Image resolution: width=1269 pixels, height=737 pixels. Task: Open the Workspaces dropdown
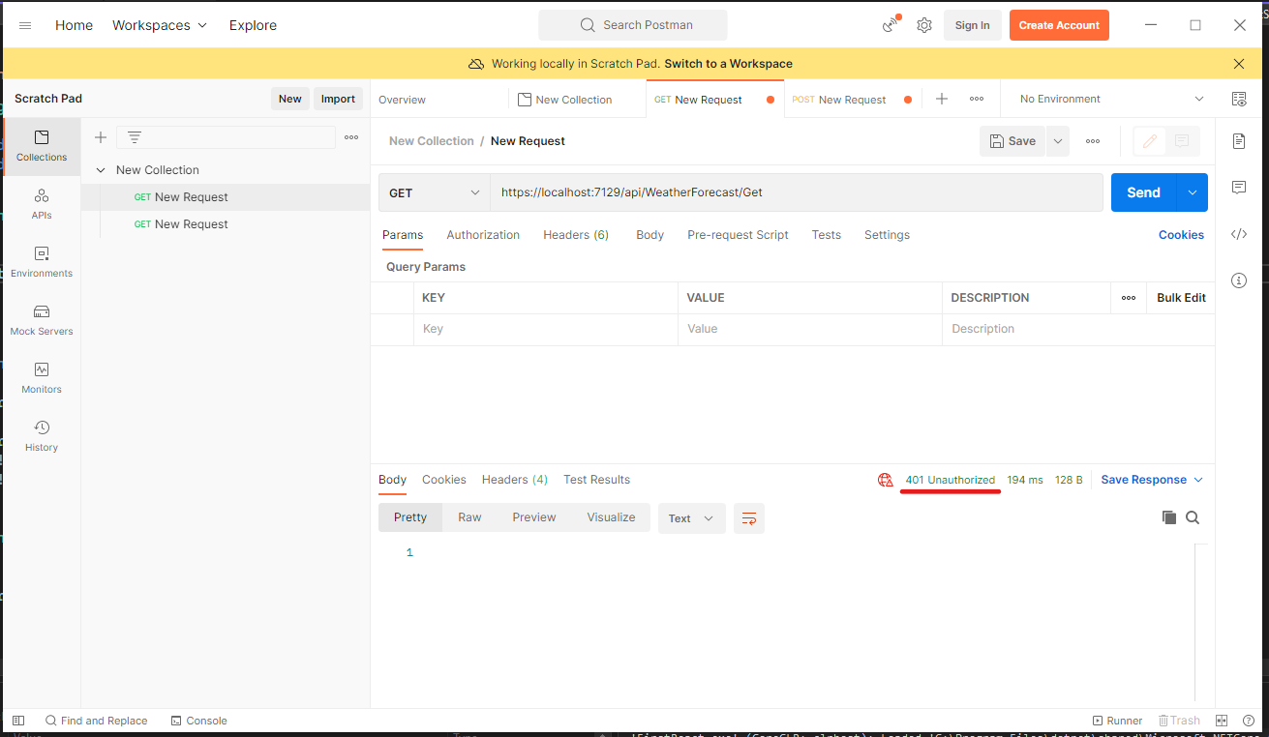[160, 25]
